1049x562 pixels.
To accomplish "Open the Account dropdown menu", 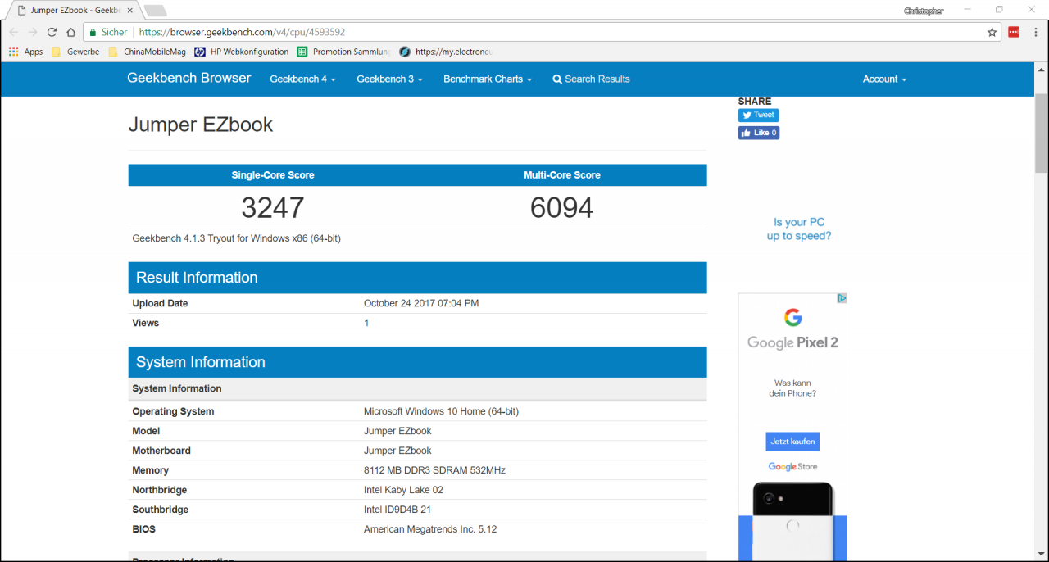I will click(884, 79).
